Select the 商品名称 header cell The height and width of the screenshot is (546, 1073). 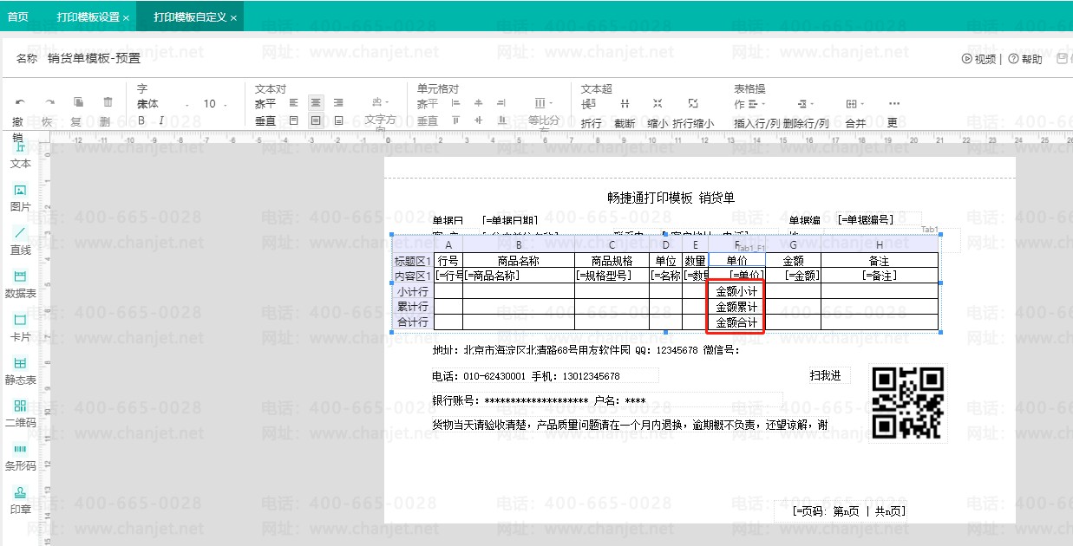pyautogui.click(x=519, y=261)
